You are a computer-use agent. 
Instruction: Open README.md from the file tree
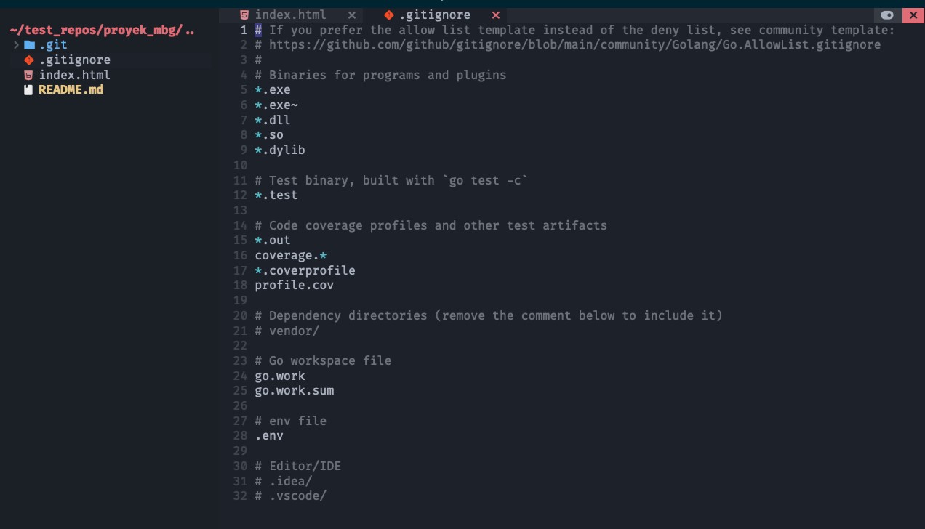click(71, 90)
